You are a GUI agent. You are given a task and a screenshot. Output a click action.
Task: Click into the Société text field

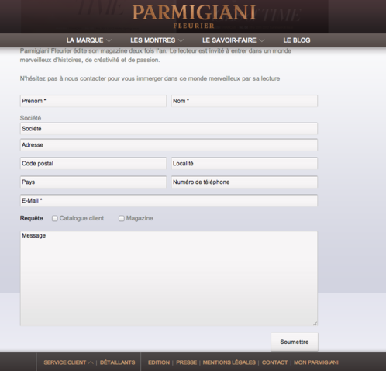click(169, 129)
